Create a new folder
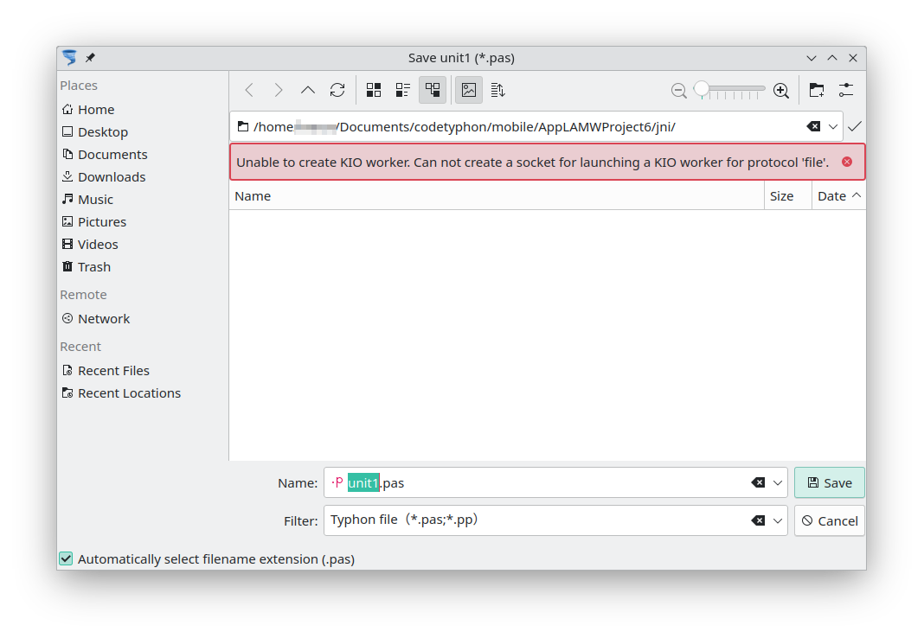The height and width of the screenshot is (638, 924). pyautogui.click(x=817, y=90)
